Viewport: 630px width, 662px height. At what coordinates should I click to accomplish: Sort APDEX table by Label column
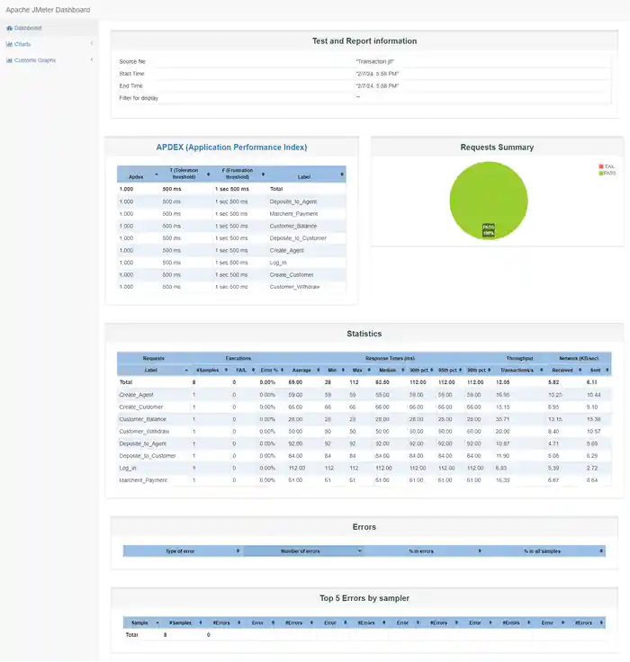pos(306,174)
